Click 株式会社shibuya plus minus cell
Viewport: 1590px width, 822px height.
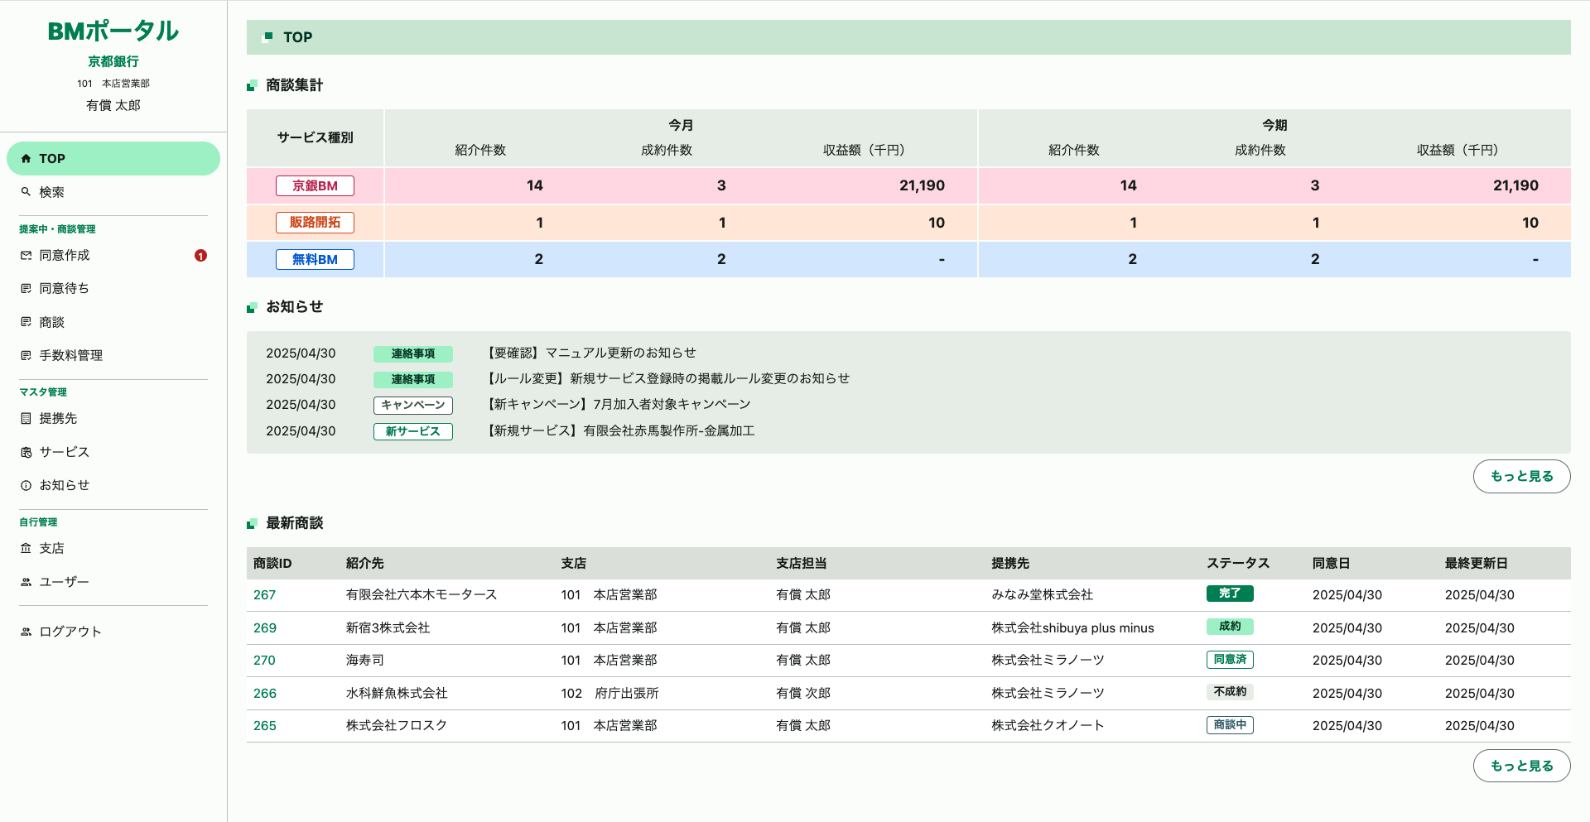coord(1072,628)
